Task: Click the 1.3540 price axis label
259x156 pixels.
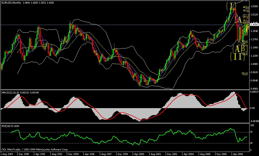Action: click(x=254, y=31)
